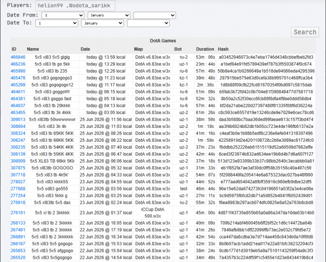Click date '25 Jun 2026 @ 11:56 local'
326x262 pixels.
(x=106, y=120)
